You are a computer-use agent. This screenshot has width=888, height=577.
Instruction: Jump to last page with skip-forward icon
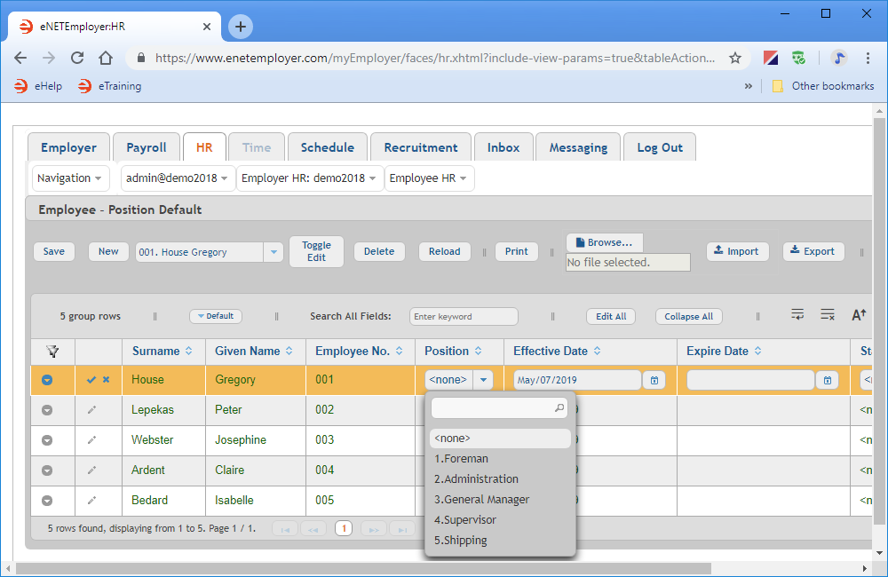click(401, 528)
